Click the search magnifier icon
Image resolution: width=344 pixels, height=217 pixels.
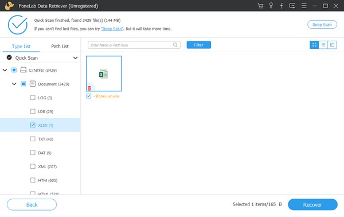(175, 45)
